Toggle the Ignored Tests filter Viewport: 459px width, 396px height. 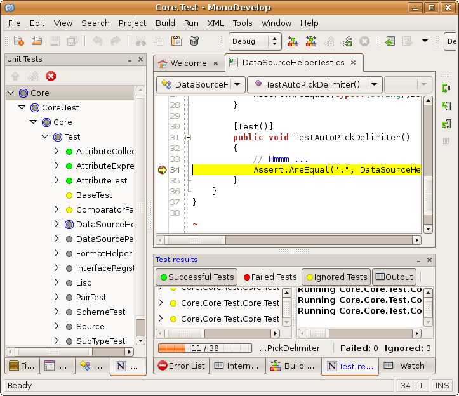pyautogui.click(x=336, y=277)
